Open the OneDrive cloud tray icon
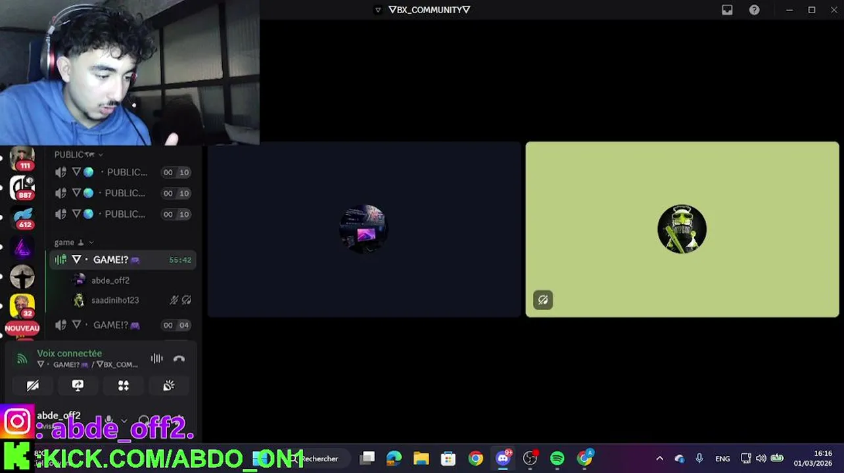 pos(679,459)
